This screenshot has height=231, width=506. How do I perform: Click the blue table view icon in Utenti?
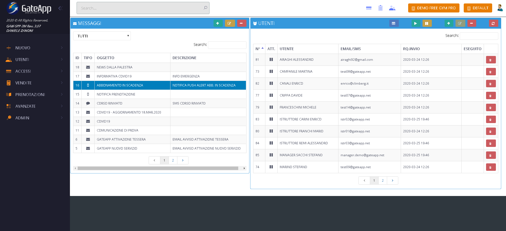point(394,23)
